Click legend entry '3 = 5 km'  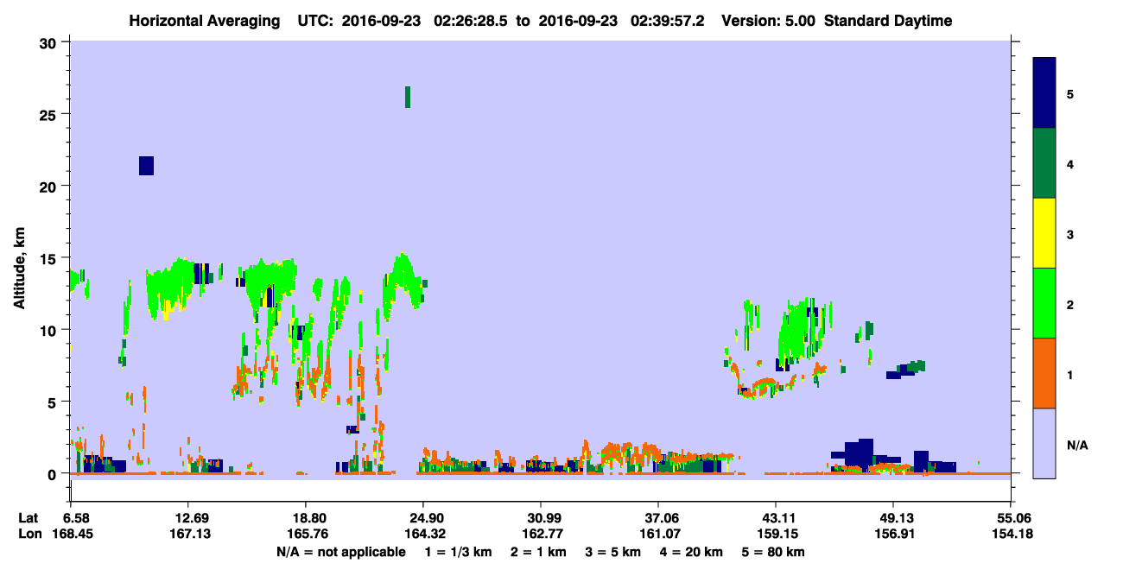613,551
